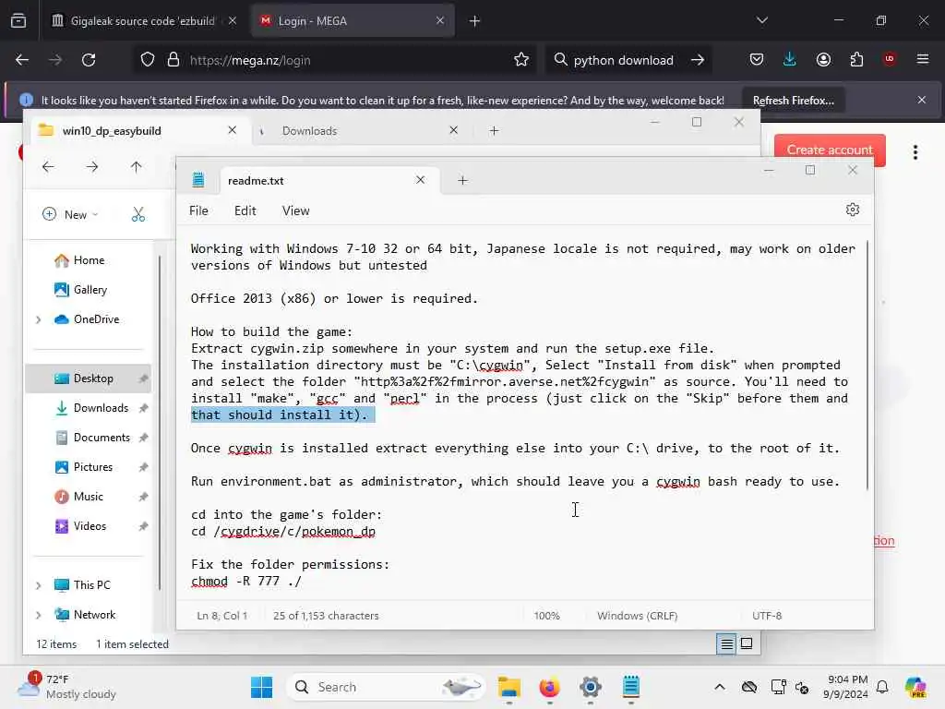The image size is (945, 709).
Task: Open Firefox extensions puzzle icon
Action: click(856, 59)
